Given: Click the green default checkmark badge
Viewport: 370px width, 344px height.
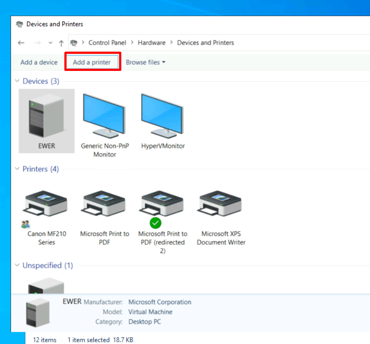Looking at the screenshot, I should tap(155, 223).
